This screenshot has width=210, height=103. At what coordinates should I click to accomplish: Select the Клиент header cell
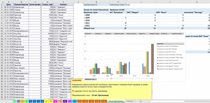63,4
